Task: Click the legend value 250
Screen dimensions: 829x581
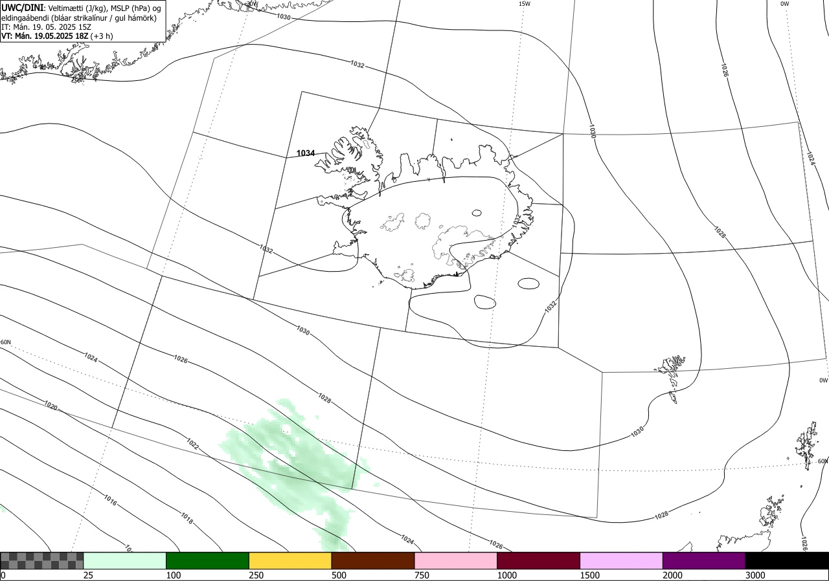Action: point(256,575)
